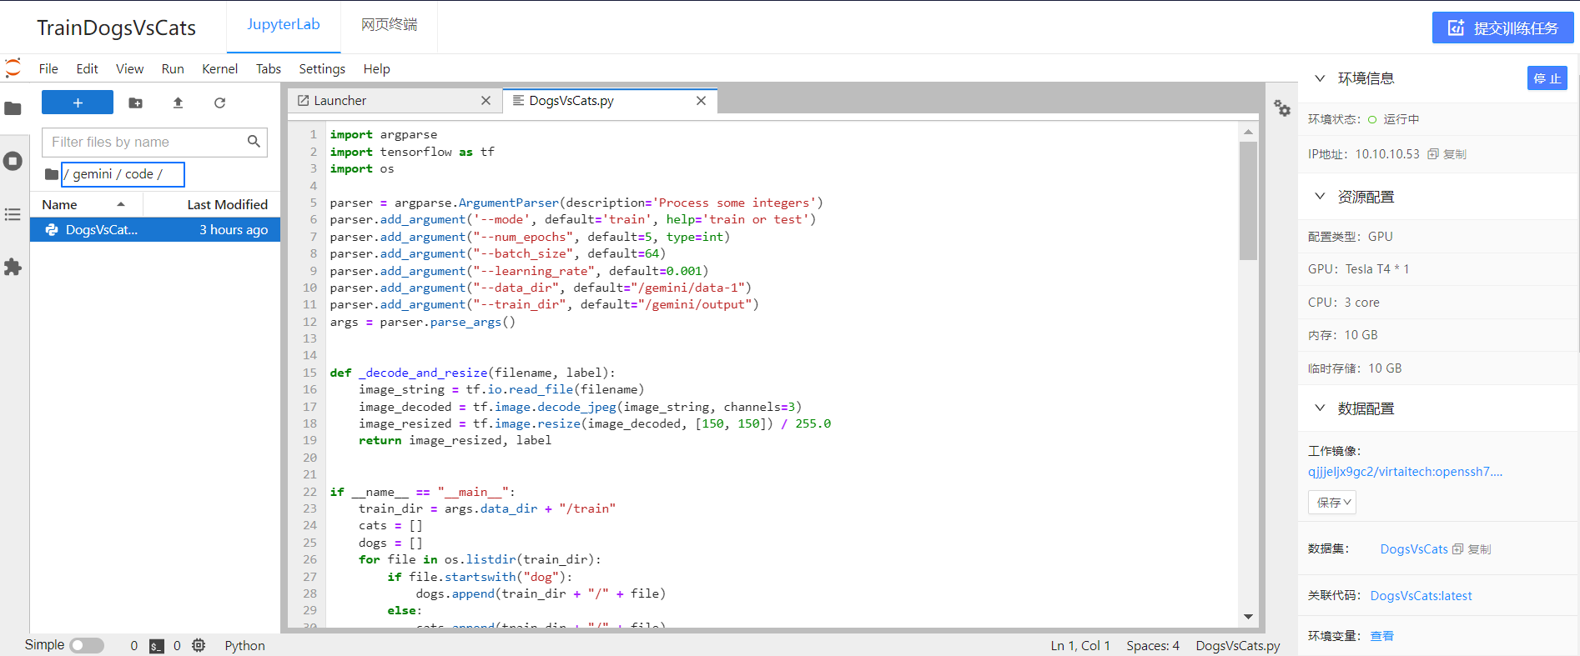
Task: Click the JupyterLab logo icon
Action: [13, 68]
